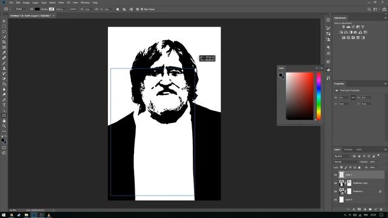The image size is (388, 218).
Task: Switch to the Paths tab
Action: click(x=359, y=150)
